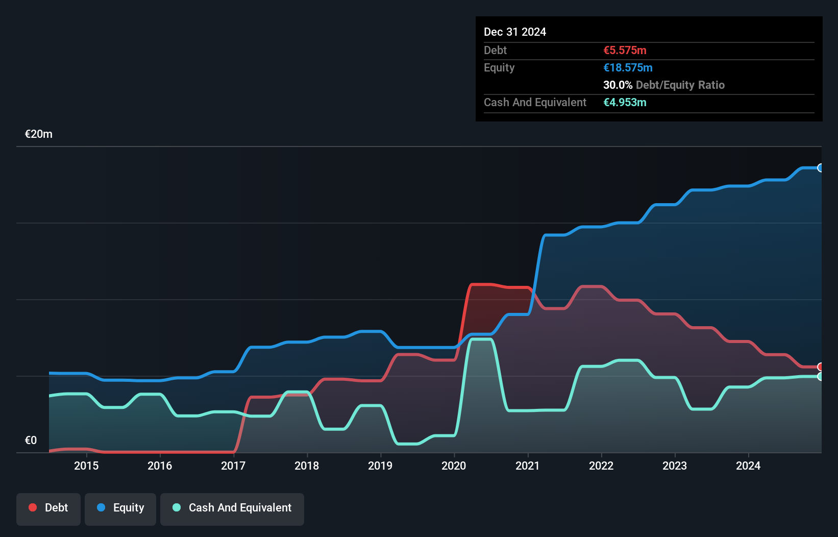Toggle the Debt series legend button

pos(48,509)
